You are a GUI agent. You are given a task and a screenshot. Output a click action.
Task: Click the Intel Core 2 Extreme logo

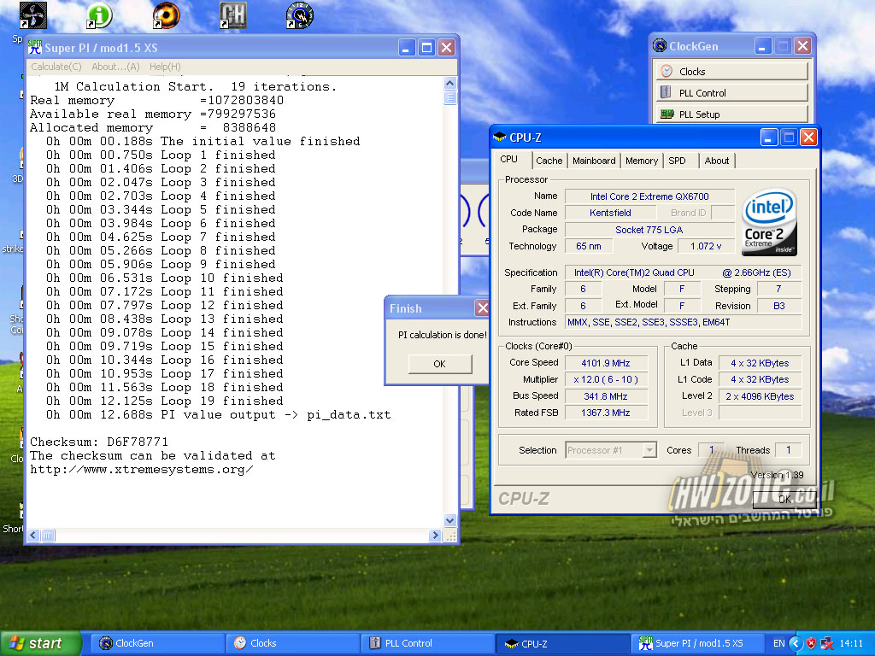click(769, 221)
